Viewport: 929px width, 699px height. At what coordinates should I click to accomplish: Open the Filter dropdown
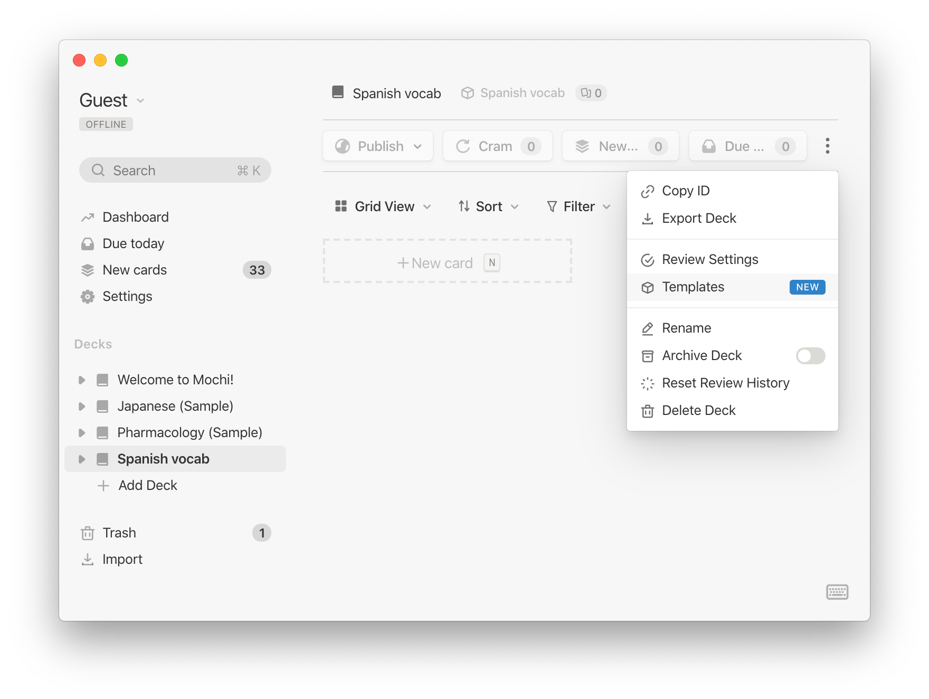pyautogui.click(x=579, y=206)
